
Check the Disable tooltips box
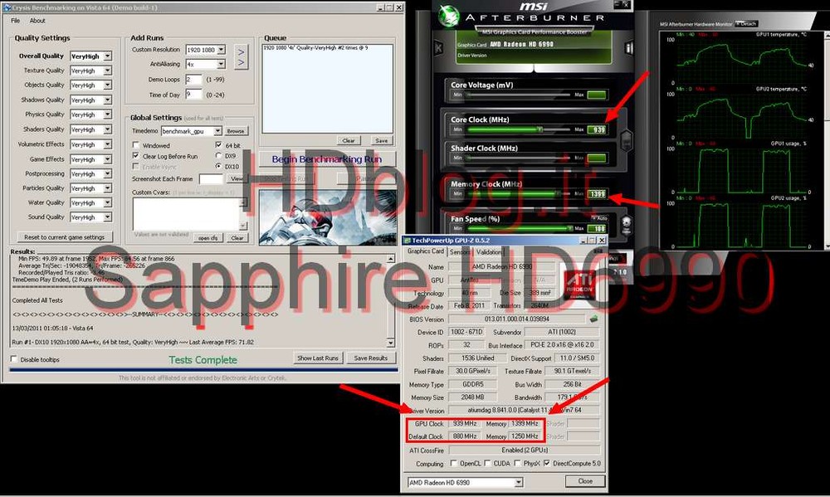(x=14, y=359)
